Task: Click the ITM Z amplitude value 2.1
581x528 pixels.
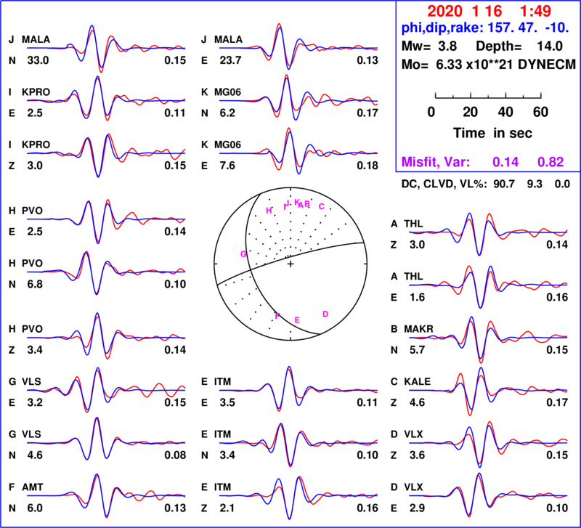Action: pos(227,508)
